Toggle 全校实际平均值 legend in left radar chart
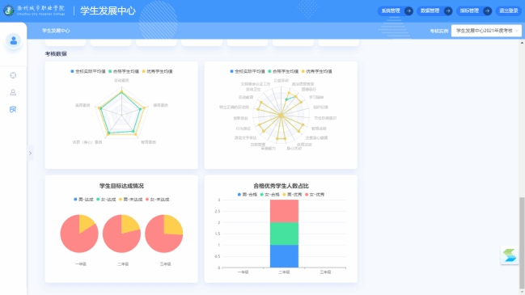525x295 pixels. point(88,71)
